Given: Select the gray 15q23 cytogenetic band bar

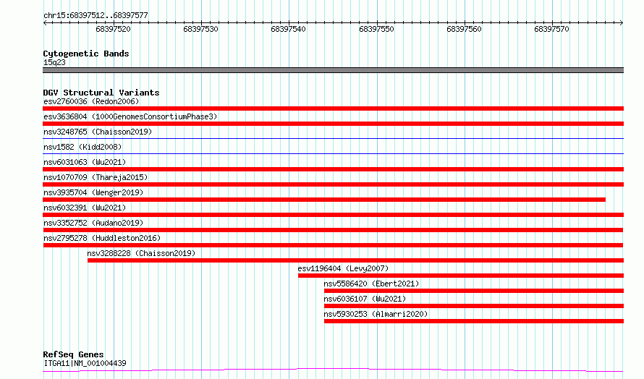Looking at the screenshot, I should coord(333,70).
